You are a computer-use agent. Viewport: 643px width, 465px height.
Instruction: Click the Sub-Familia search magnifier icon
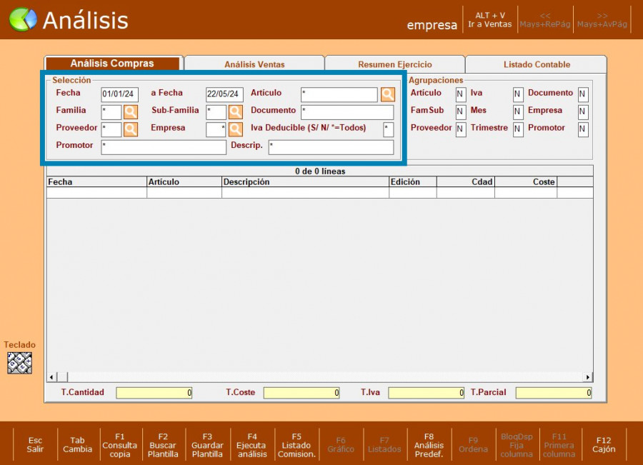[235, 112]
